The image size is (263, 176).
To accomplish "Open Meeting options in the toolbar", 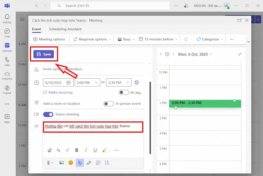I will pos(49,39).
